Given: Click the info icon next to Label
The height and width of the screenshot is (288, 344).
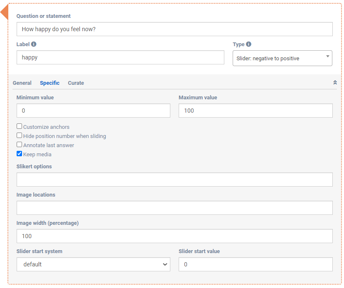Looking at the screenshot, I should point(34,44).
